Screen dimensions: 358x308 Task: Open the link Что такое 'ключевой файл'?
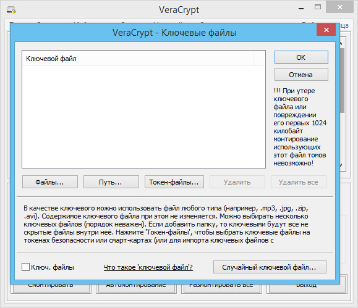pos(148,267)
